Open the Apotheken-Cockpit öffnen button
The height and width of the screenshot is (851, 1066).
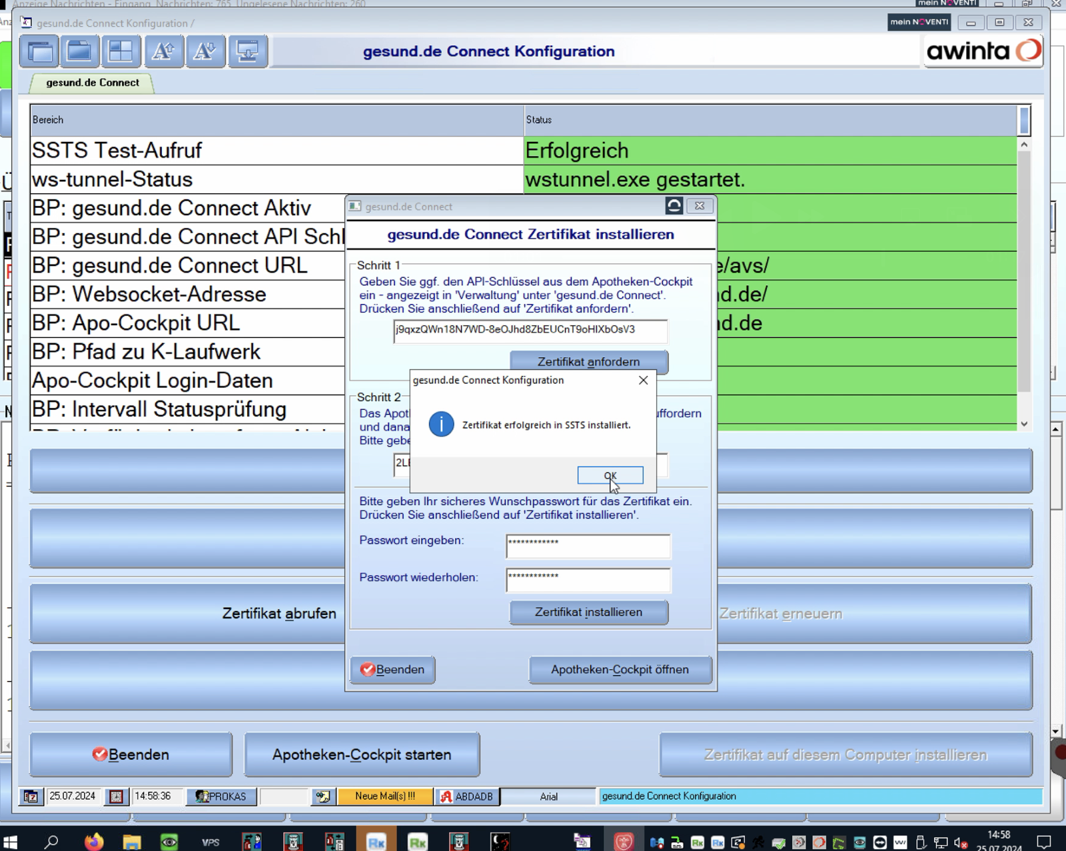point(620,670)
